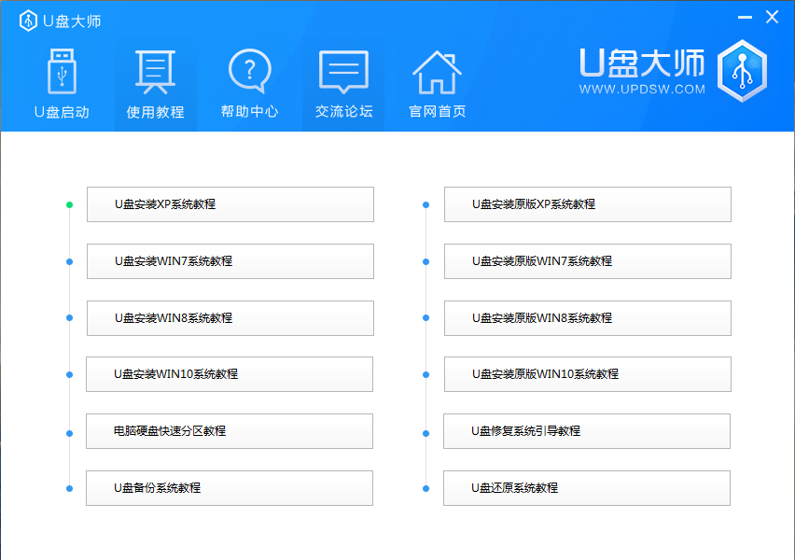Open the U盘还原系统教程 tutorial
795x560 pixels.
point(586,487)
